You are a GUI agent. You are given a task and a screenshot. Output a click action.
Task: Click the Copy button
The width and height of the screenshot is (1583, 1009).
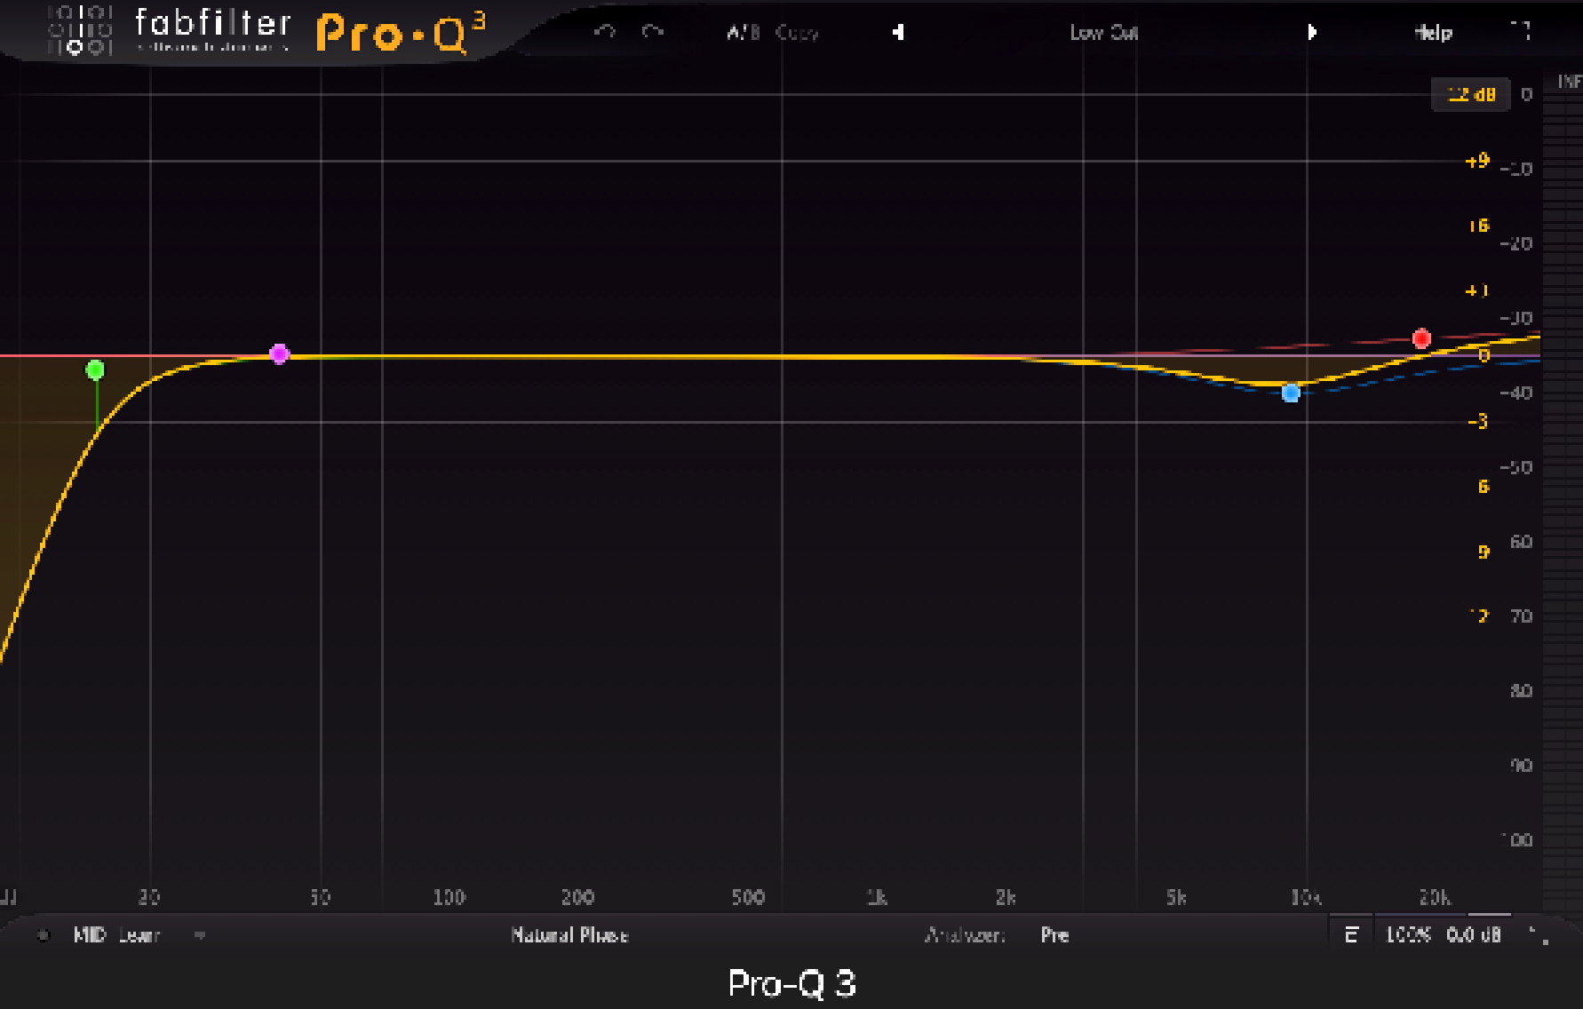[796, 33]
